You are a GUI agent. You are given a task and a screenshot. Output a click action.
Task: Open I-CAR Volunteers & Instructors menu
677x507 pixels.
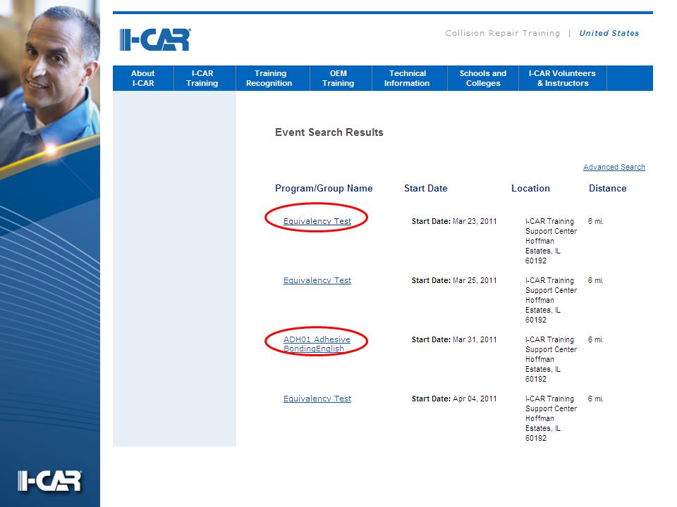point(562,78)
